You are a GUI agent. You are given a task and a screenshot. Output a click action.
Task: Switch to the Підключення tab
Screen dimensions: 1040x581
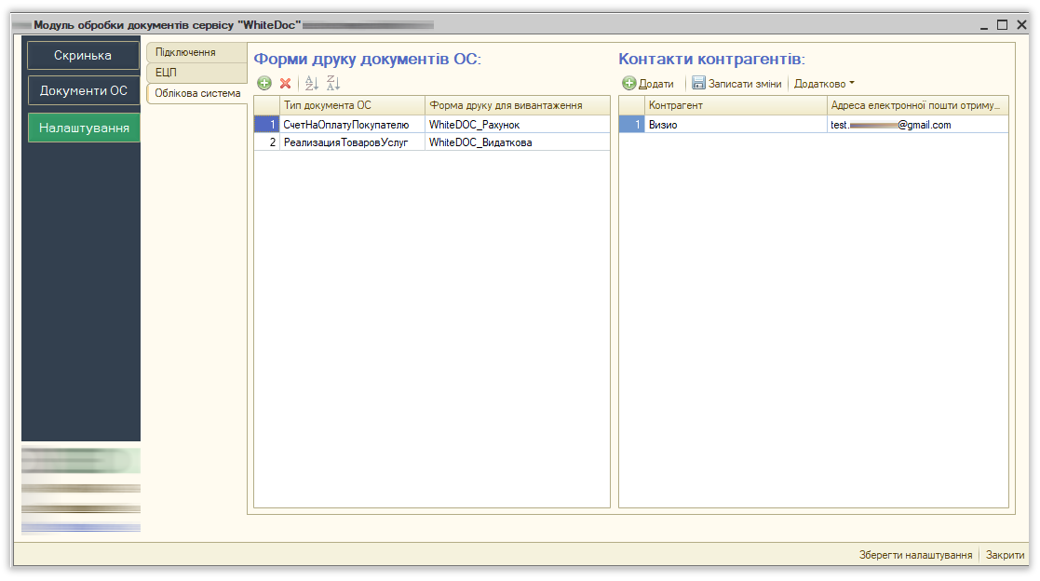point(196,52)
